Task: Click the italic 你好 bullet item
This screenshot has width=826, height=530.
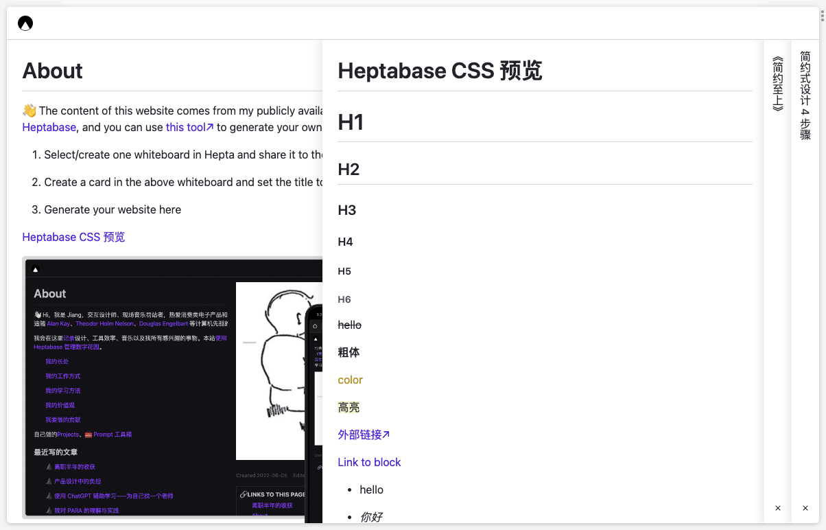Action: point(371,517)
